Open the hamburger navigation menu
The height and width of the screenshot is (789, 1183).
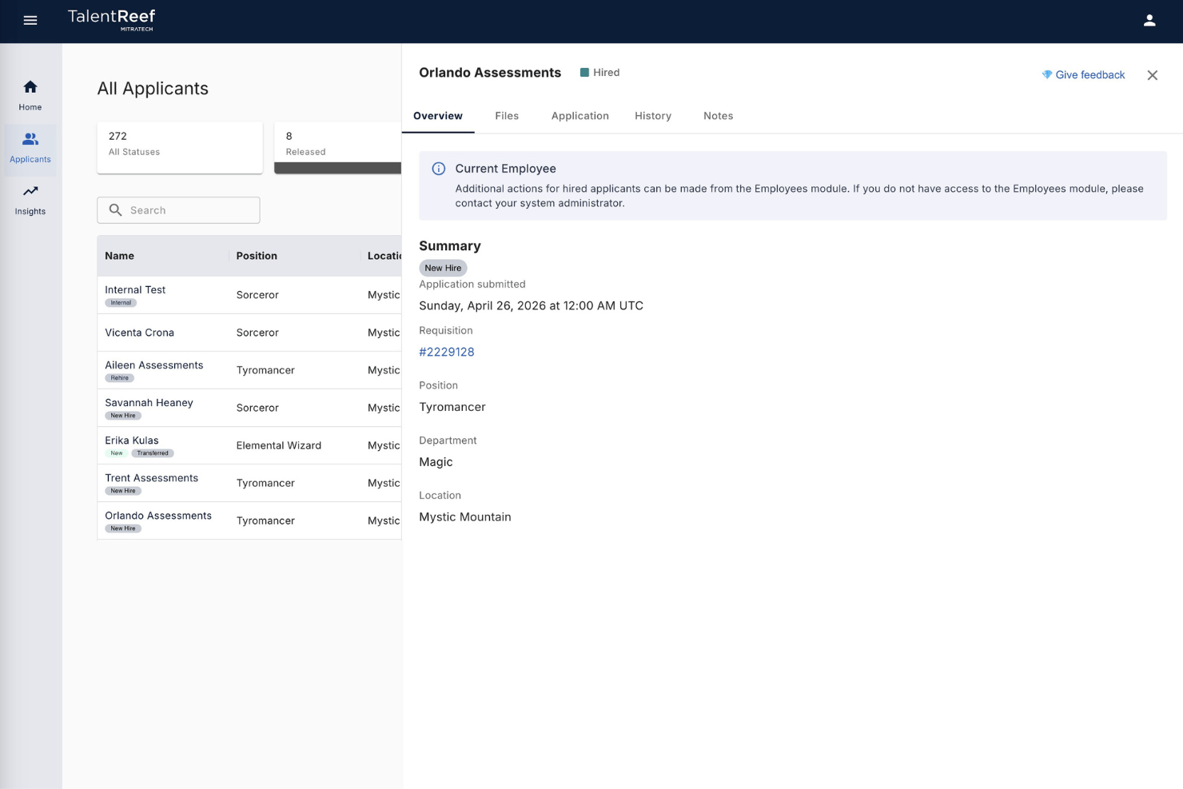[30, 21]
